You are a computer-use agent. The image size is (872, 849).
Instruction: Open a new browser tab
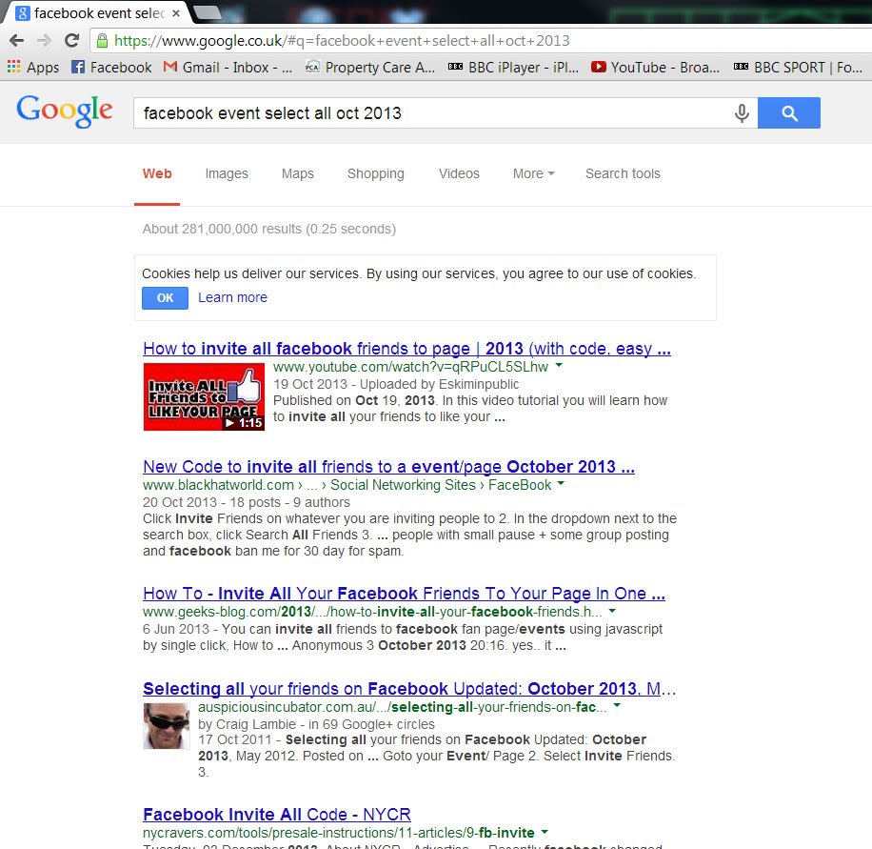tap(208, 12)
